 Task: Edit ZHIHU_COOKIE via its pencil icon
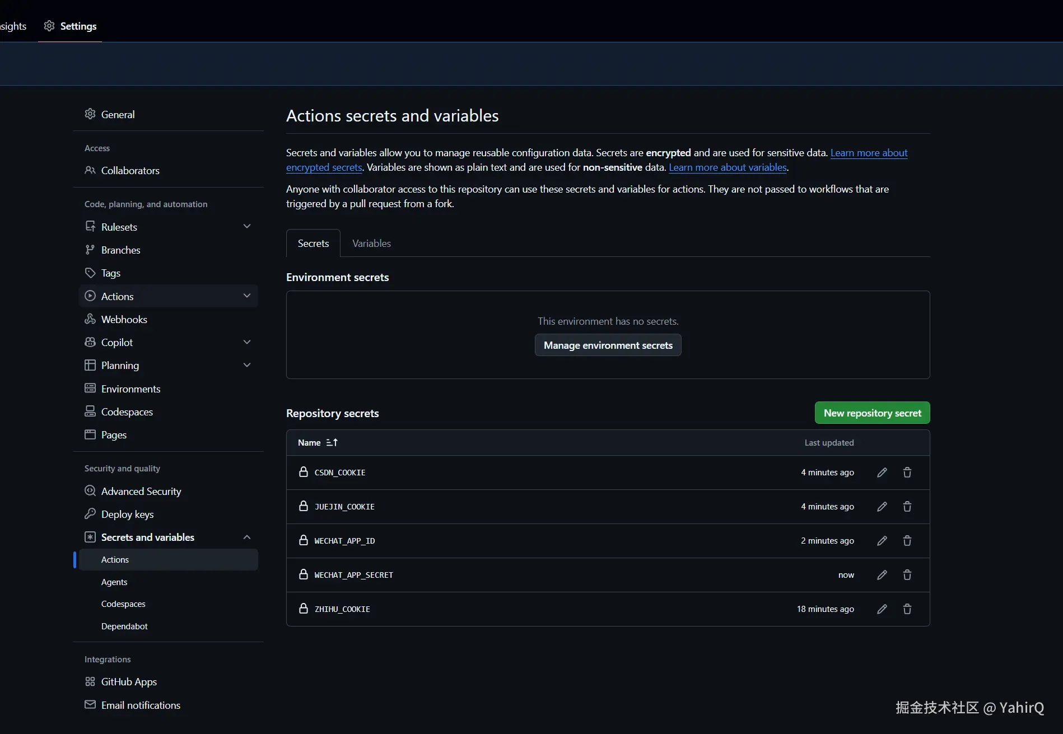pyautogui.click(x=882, y=609)
